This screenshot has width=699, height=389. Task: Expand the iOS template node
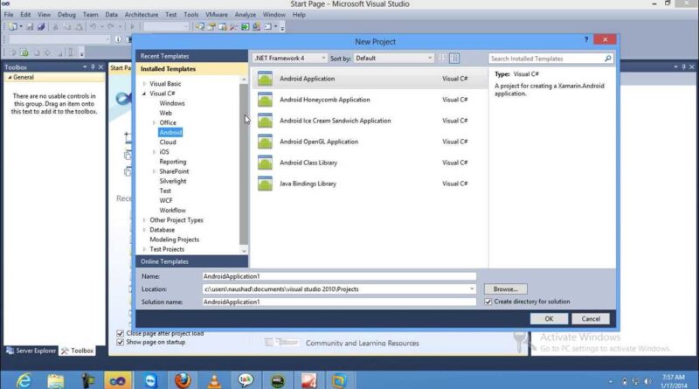pos(155,152)
